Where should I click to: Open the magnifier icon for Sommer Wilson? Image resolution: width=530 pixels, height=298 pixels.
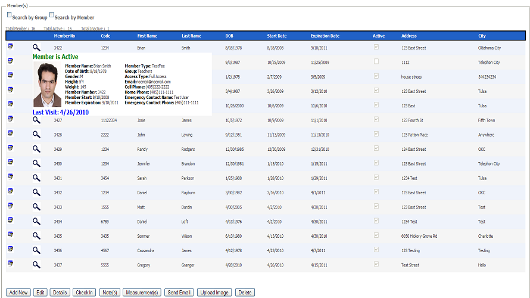[x=36, y=236]
